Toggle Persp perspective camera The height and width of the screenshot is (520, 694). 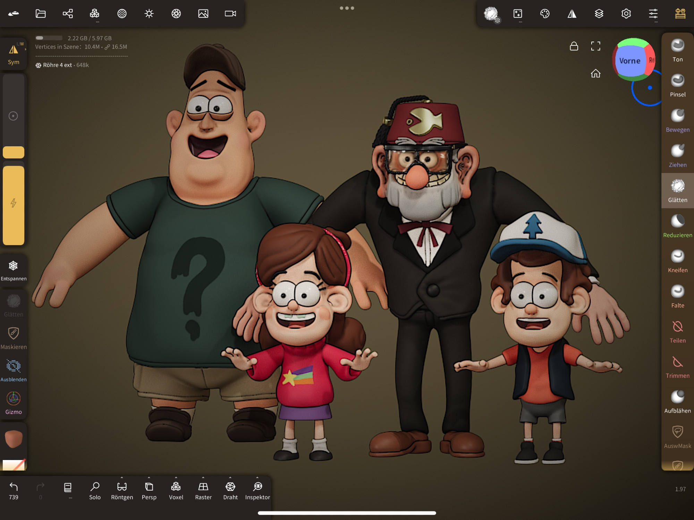[x=149, y=491]
